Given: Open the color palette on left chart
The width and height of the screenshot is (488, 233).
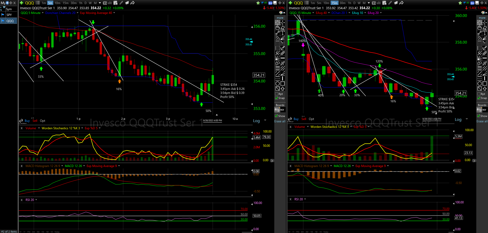Looking at the screenshot, I should [x=281, y=13].
